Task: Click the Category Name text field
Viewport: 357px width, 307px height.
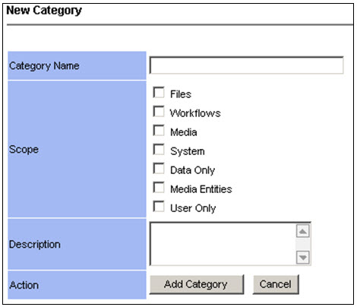Action: point(246,65)
